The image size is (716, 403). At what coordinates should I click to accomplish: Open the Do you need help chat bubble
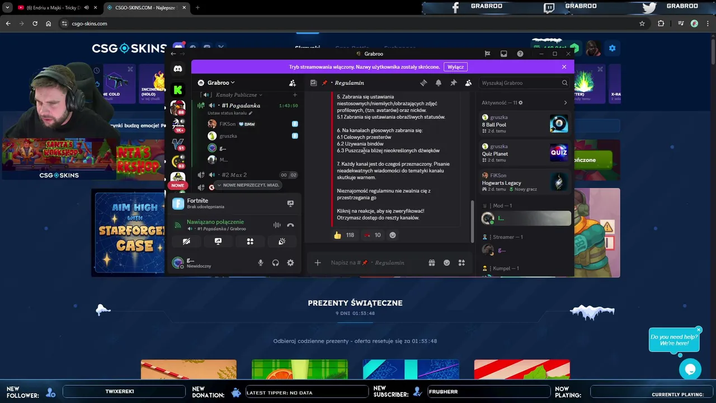[x=674, y=340]
